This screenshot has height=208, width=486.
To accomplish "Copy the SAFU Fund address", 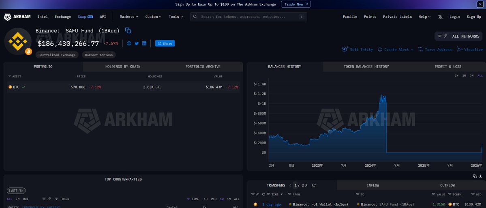I will click(128, 30).
